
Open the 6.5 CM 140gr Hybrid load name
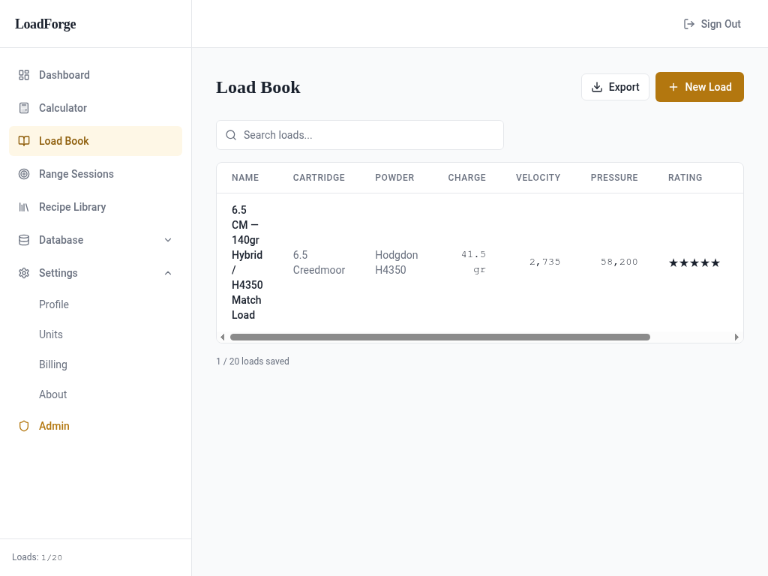click(247, 262)
